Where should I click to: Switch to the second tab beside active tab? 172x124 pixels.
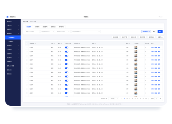pyautogui.click(x=37, y=27)
